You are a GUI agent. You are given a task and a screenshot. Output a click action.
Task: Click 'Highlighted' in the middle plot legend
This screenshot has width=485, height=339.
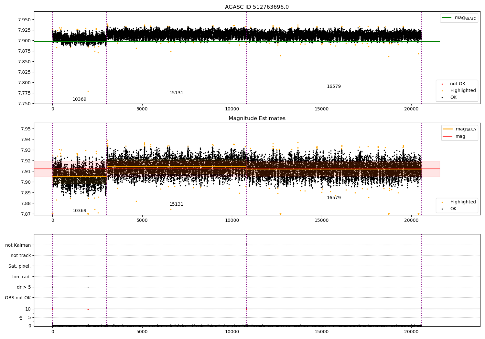[463, 202]
